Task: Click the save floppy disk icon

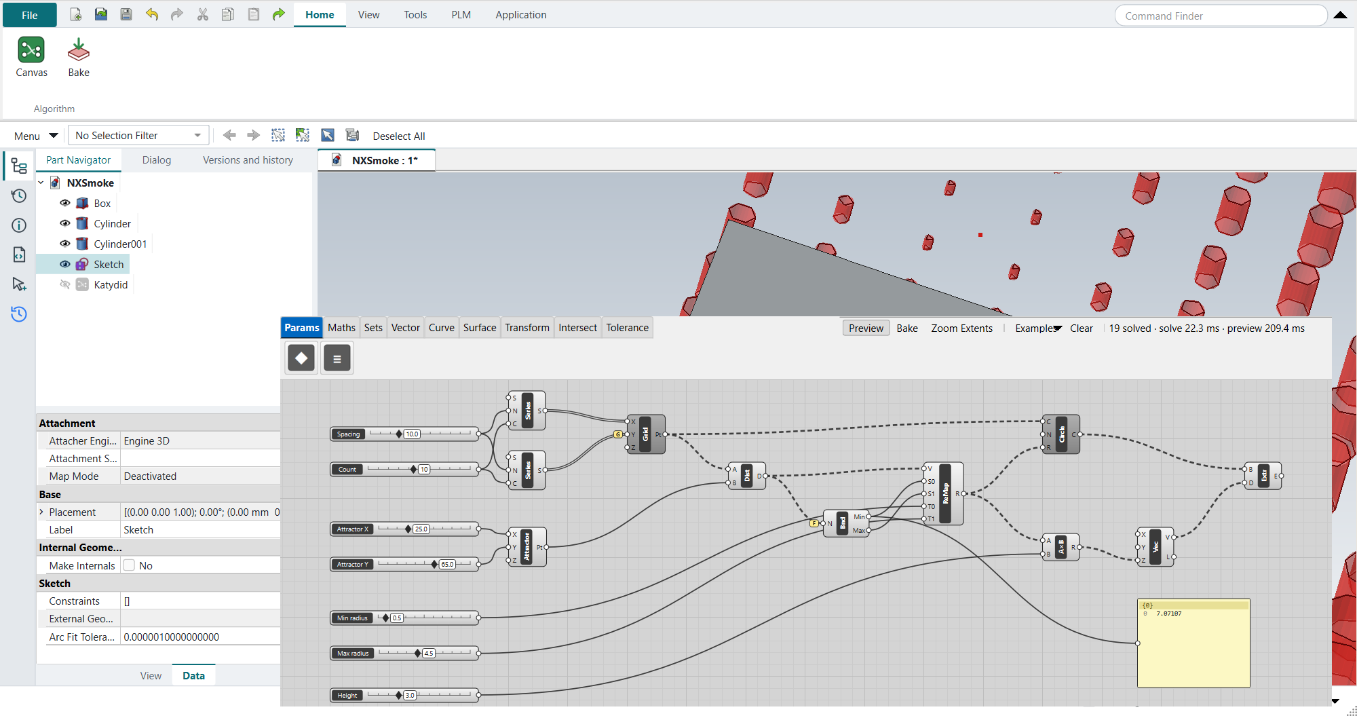Action: pos(126,14)
